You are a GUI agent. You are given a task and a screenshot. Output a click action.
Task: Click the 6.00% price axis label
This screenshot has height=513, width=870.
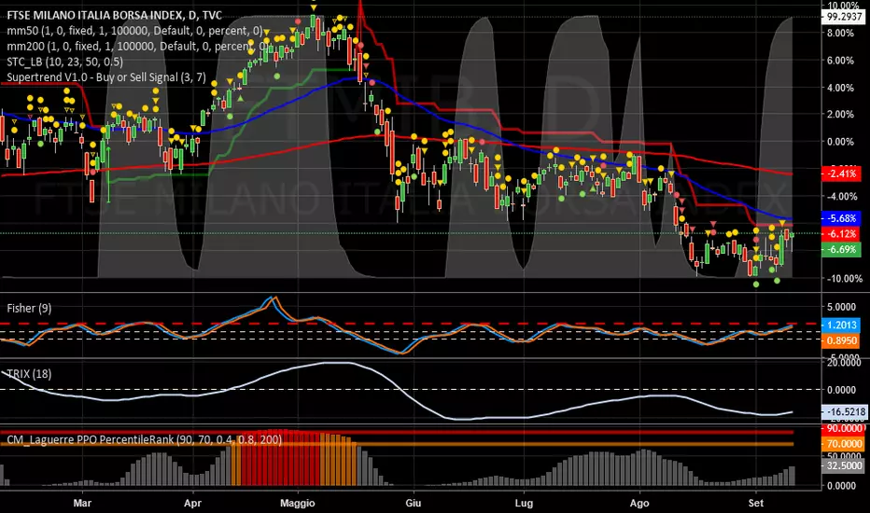point(840,60)
